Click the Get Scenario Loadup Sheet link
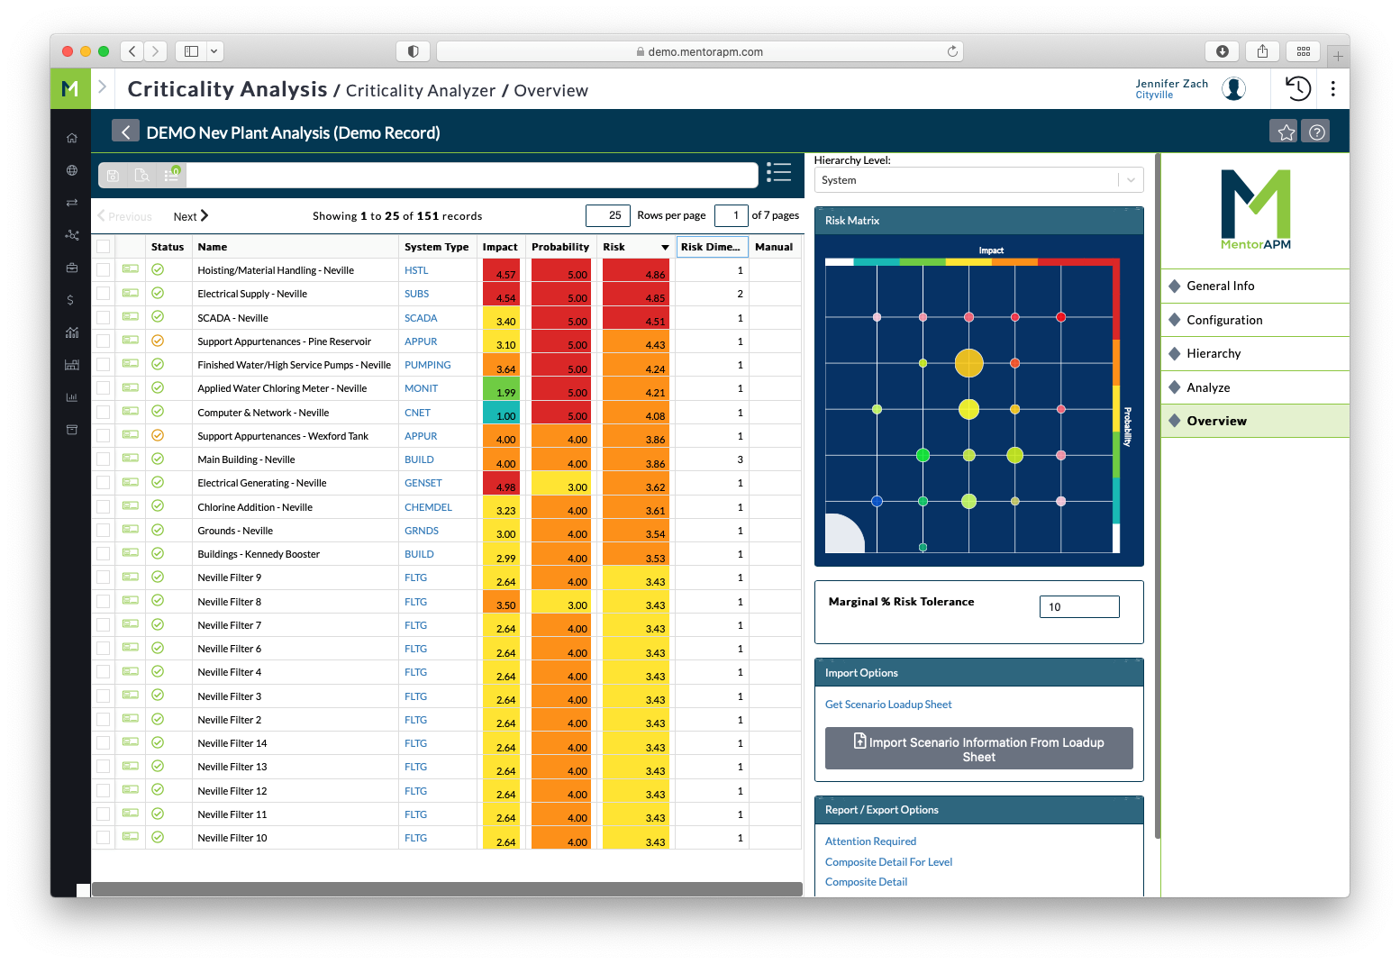This screenshot has height=964, width=1400. click(888, 705)
